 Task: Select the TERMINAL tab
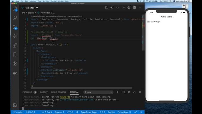74,92
